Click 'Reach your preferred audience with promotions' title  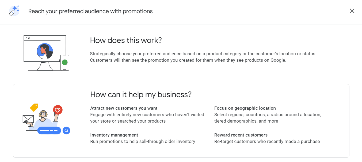[x=90, y=11]
